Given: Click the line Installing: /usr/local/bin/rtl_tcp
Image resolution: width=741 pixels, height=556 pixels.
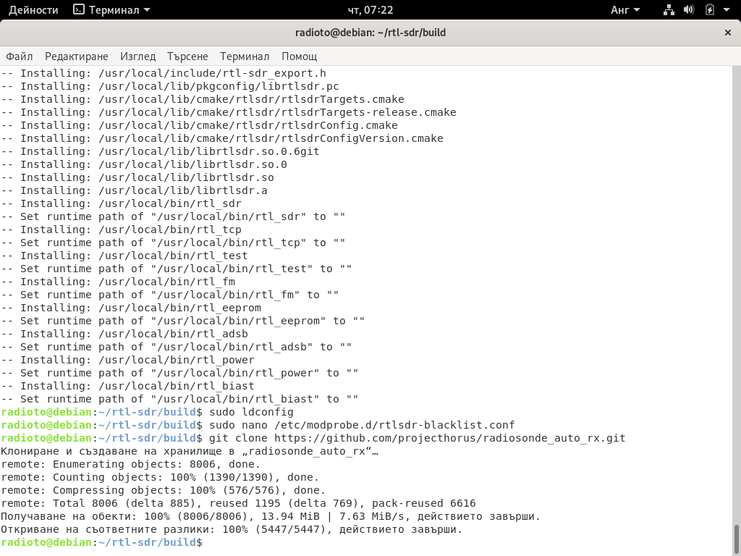Looking at the screenshot, I should point(121,229).
